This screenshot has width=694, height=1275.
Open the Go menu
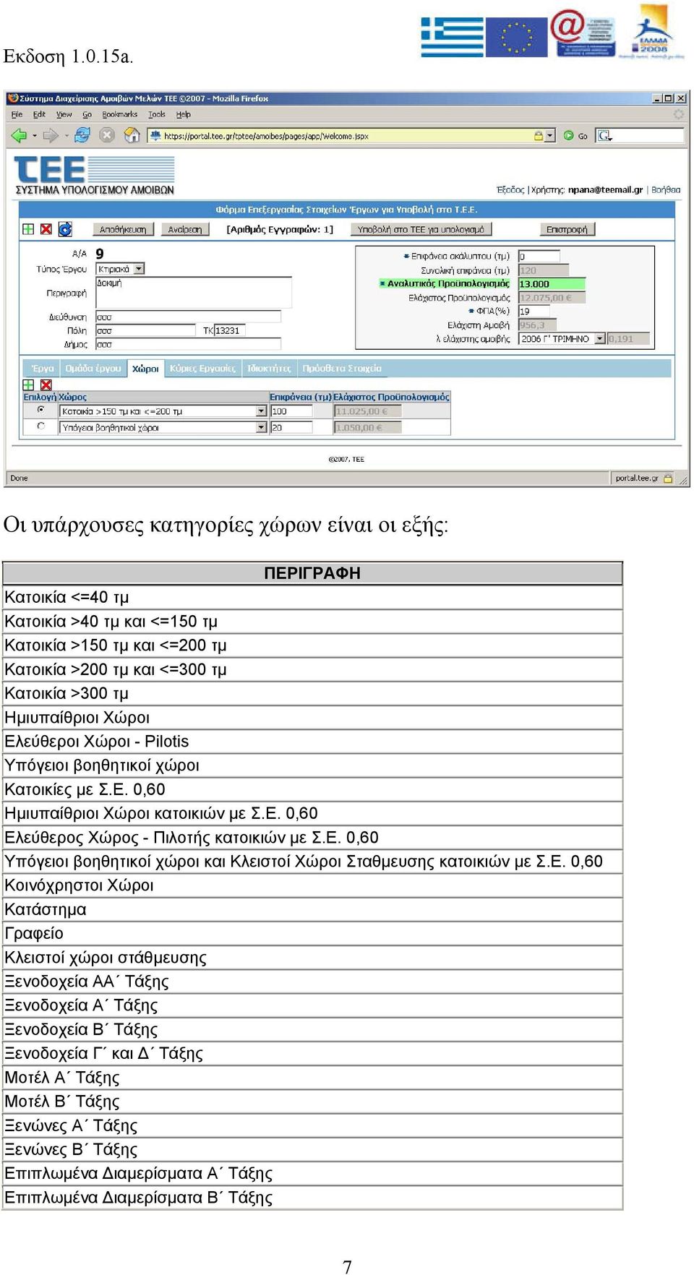87,114
